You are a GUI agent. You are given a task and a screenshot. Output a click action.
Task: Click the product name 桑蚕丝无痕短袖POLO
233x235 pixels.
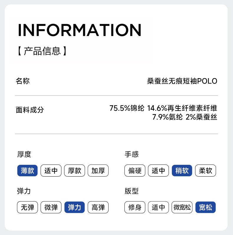pyautogui.click(x=182, y=81)
